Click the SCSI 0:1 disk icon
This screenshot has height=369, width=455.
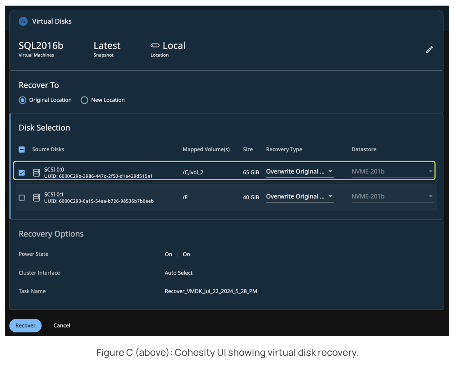pyautogui.click(x=36, y=197)
